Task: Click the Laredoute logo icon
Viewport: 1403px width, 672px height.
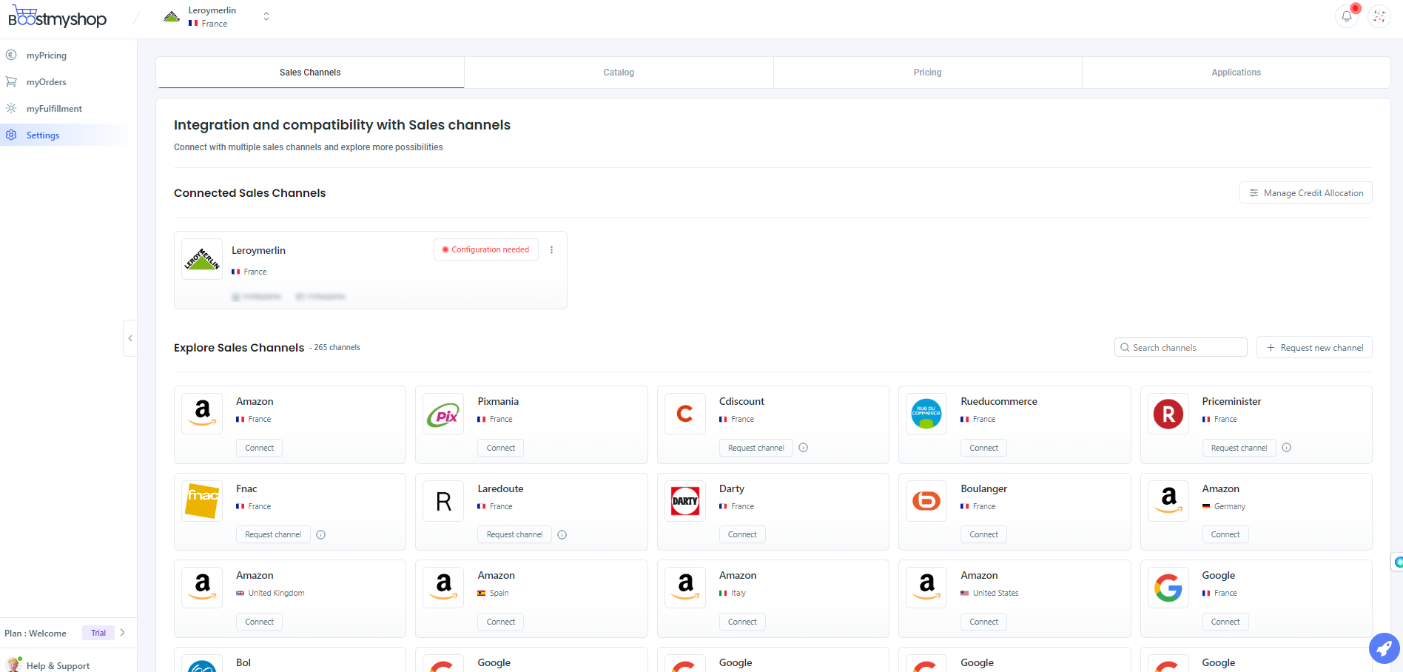Action: [x=443, y=501]
